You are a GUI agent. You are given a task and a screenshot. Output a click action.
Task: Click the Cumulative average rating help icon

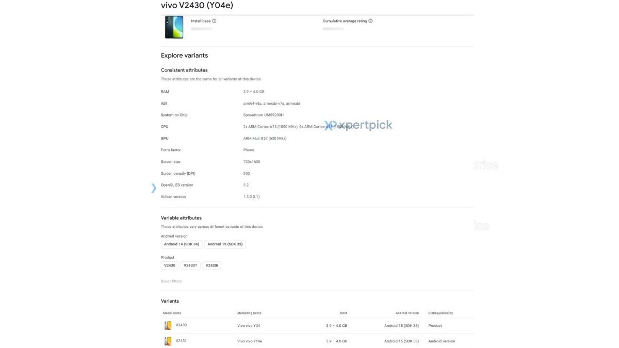(x=370, y=21)
